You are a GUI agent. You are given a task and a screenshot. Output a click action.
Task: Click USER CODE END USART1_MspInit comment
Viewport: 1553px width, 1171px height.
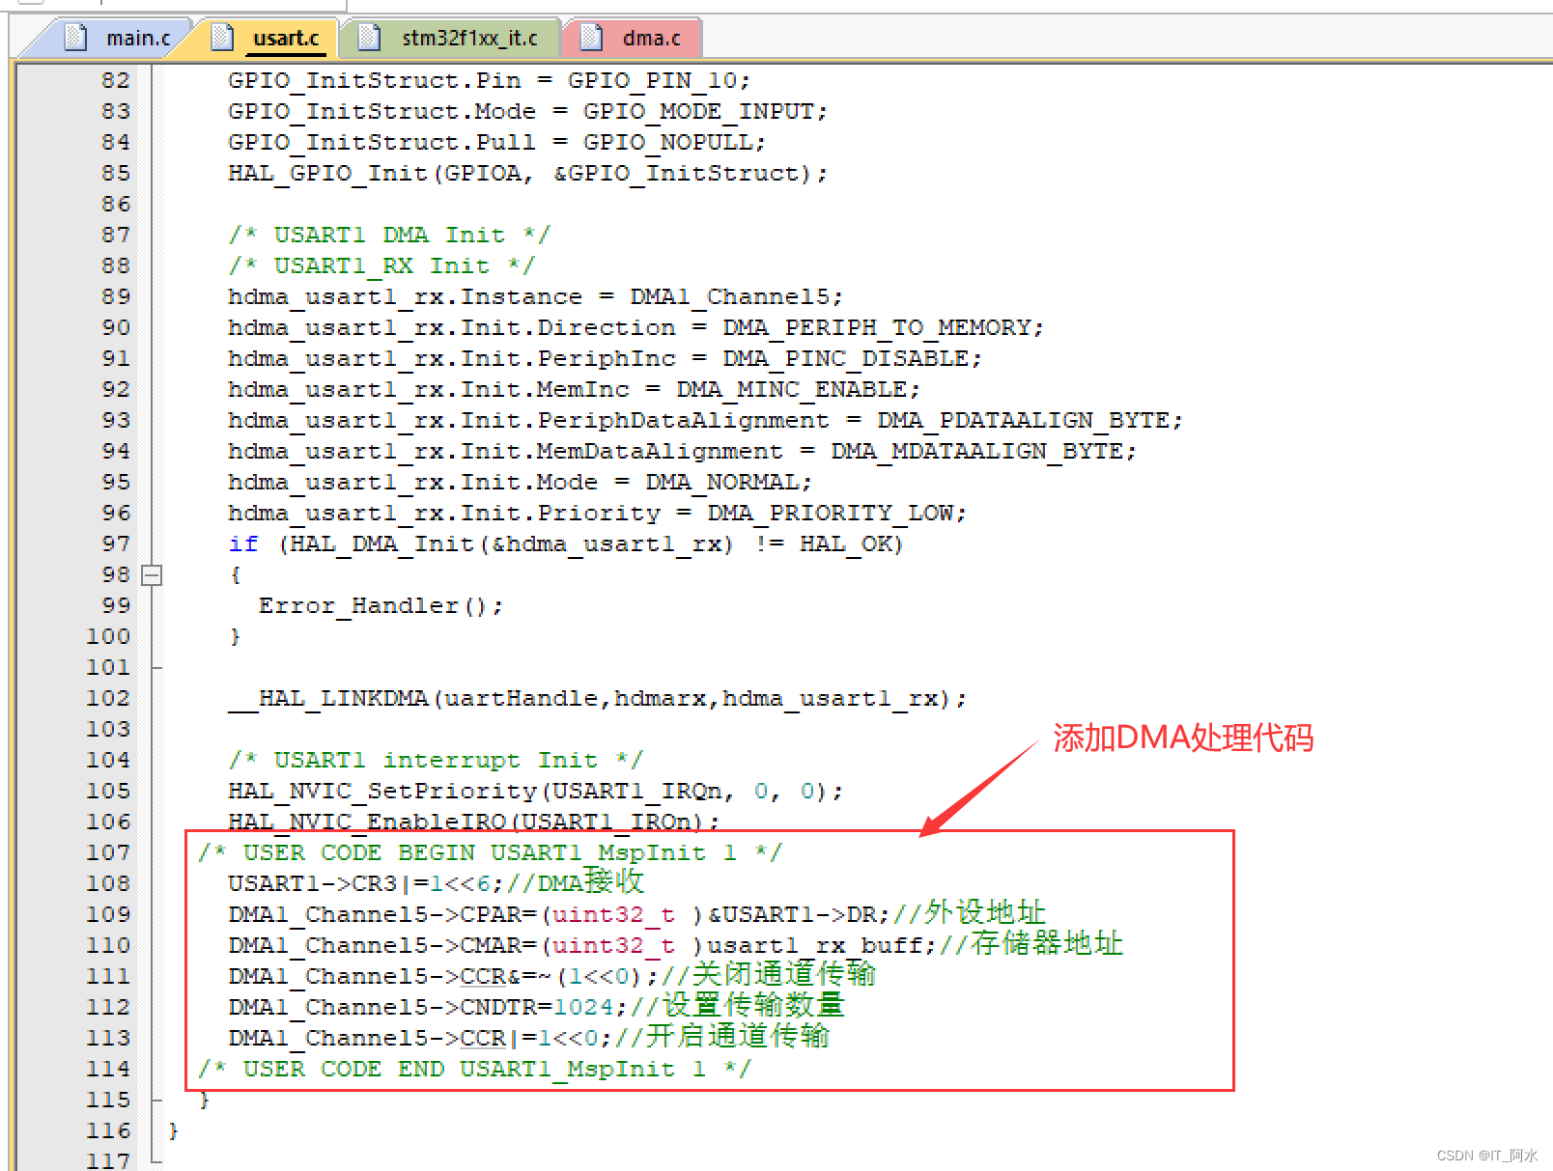[x=474, y=1069]
